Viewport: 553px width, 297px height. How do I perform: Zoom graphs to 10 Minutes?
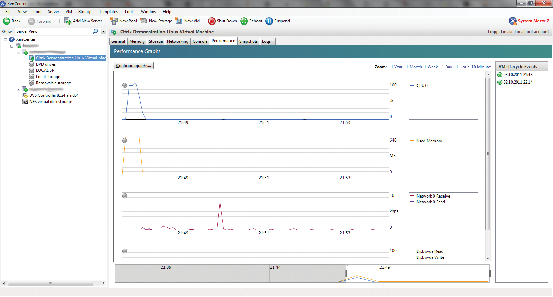pyautogui.click(x=481, y=67)
